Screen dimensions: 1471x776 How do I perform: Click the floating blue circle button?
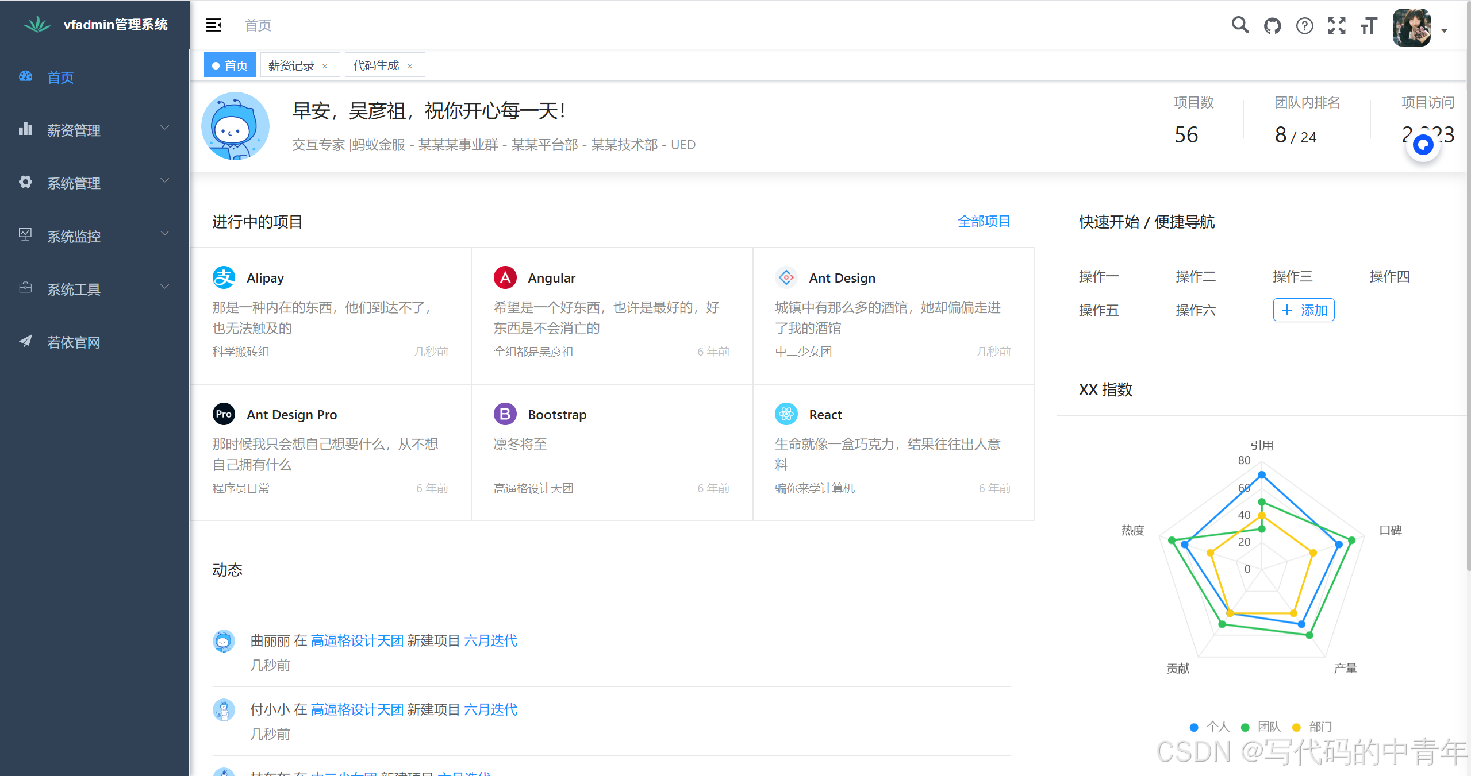(1423, 145)
